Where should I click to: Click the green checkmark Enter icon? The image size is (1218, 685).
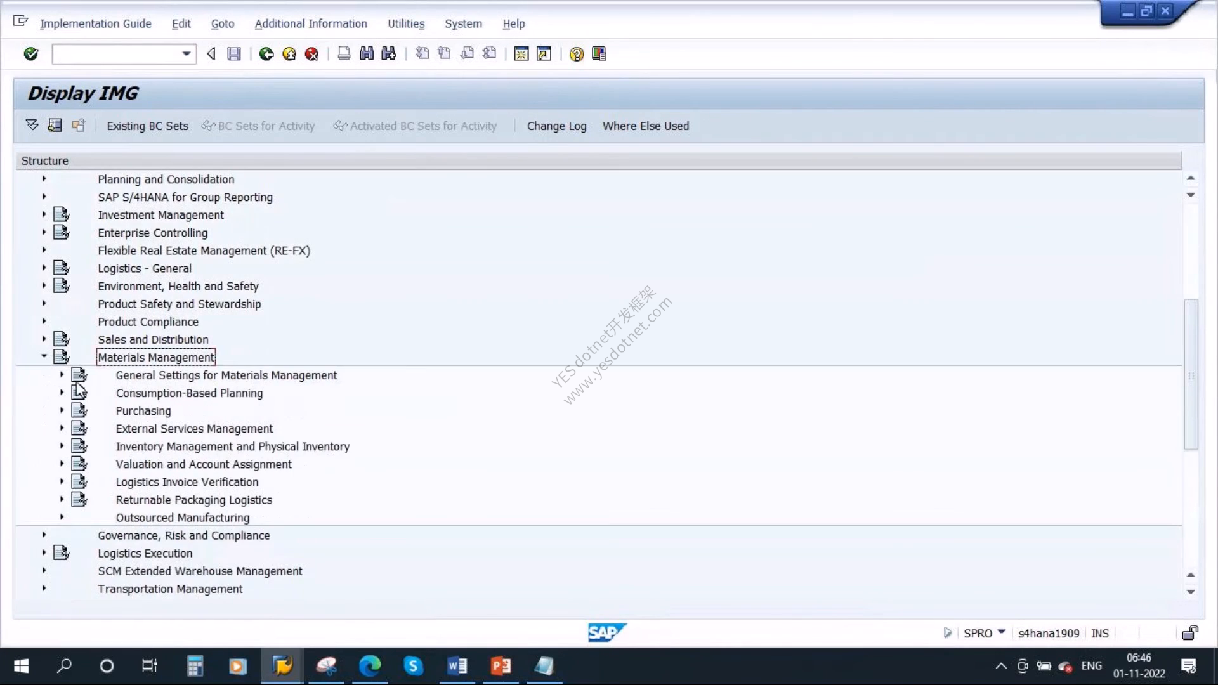(x=30, y=54)
